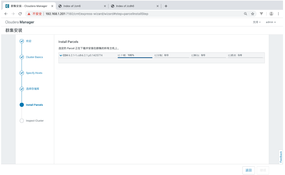Viewport: 285px width, 175px height.
Task: Reload the Cloudera Manager page
Action: click(20, 14)
